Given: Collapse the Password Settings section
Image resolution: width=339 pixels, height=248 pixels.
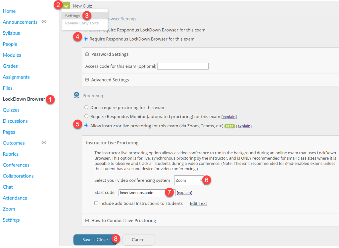Looking at the screenshot, I should click(x=86, y=54).
